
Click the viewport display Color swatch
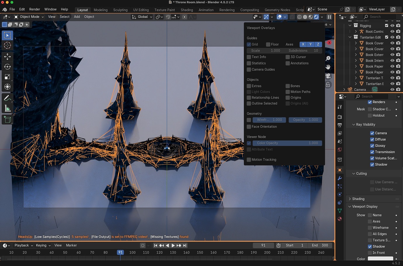(380, 259)
